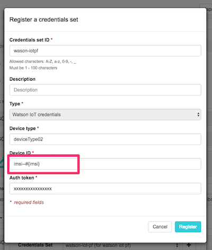The width and height of the screenshot is (212, 250).
Task: Click the 'Credentials set ID' label
Action: pyautogui.click(x=29, y=40)
